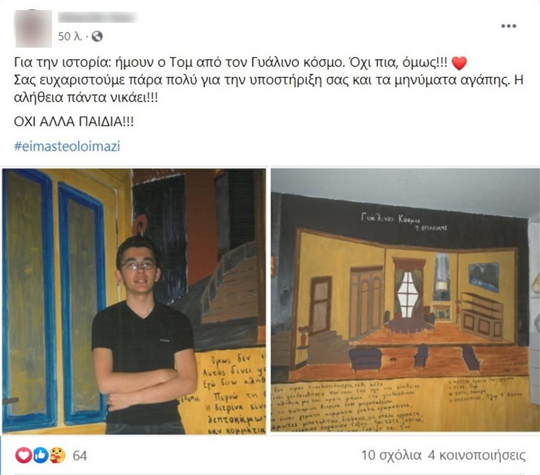Open the three-dots post options menu

pyautogui.click(x=508, y=26)
